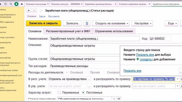The height and width of the screenshot is (102, 182).
Task: Add this expense item to favorites star
Action: pyautogui.click(x=41, y=11)
